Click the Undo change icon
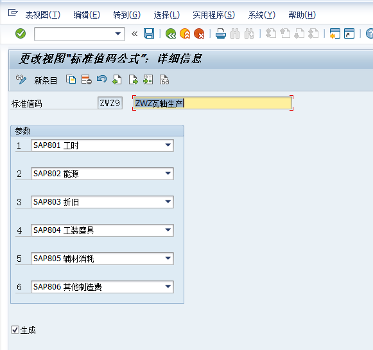The width and height of the screenshot is (373, 350). click(102, 79)
